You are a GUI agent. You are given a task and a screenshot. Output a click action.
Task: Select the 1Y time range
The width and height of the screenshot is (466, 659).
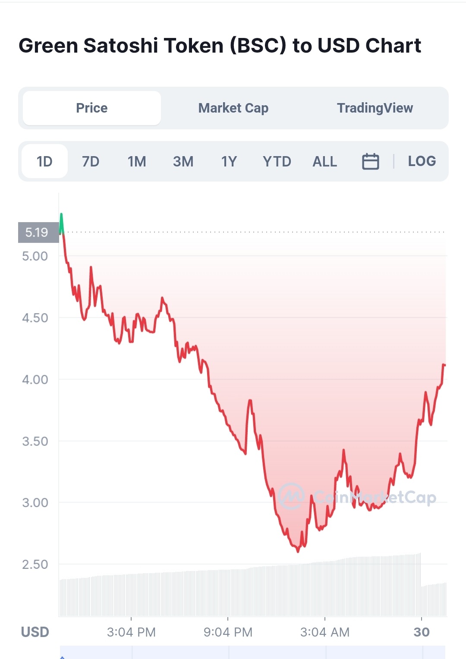[229, 161]
